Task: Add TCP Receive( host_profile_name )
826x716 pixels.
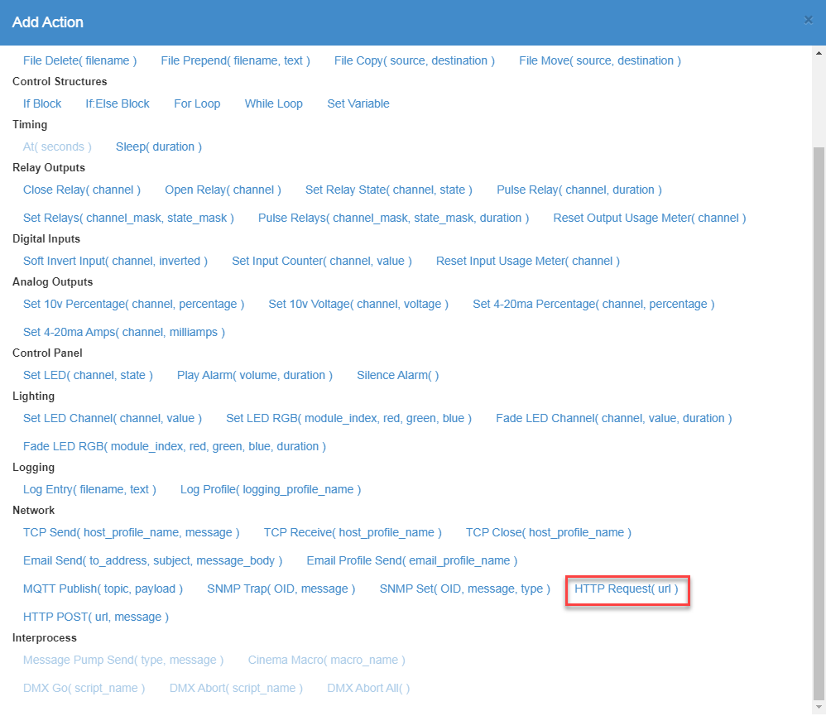Action: pos(353,533)
